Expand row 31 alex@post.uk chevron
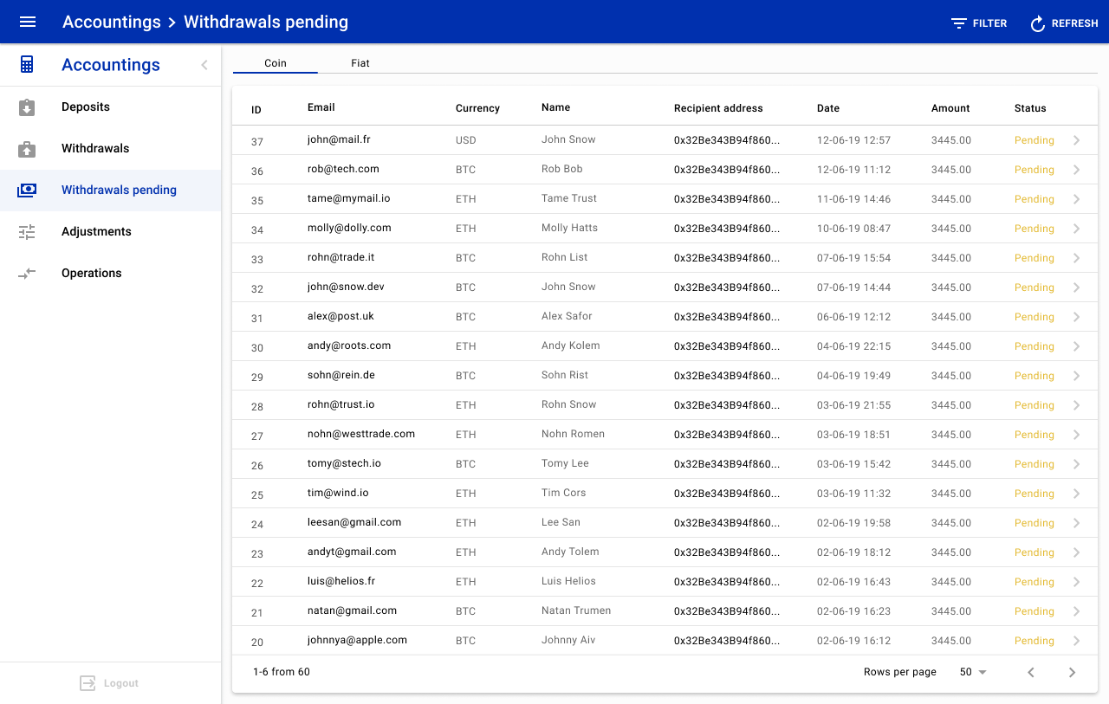Viewport: 1109px width, 704px height. [x=1077, y=317]
